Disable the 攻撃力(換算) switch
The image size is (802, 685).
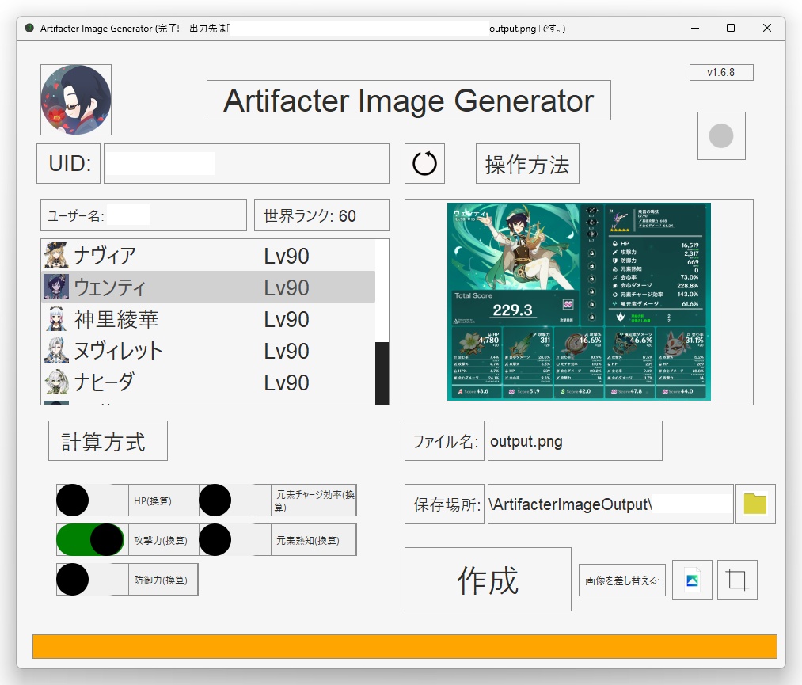[x=92, y=540]
